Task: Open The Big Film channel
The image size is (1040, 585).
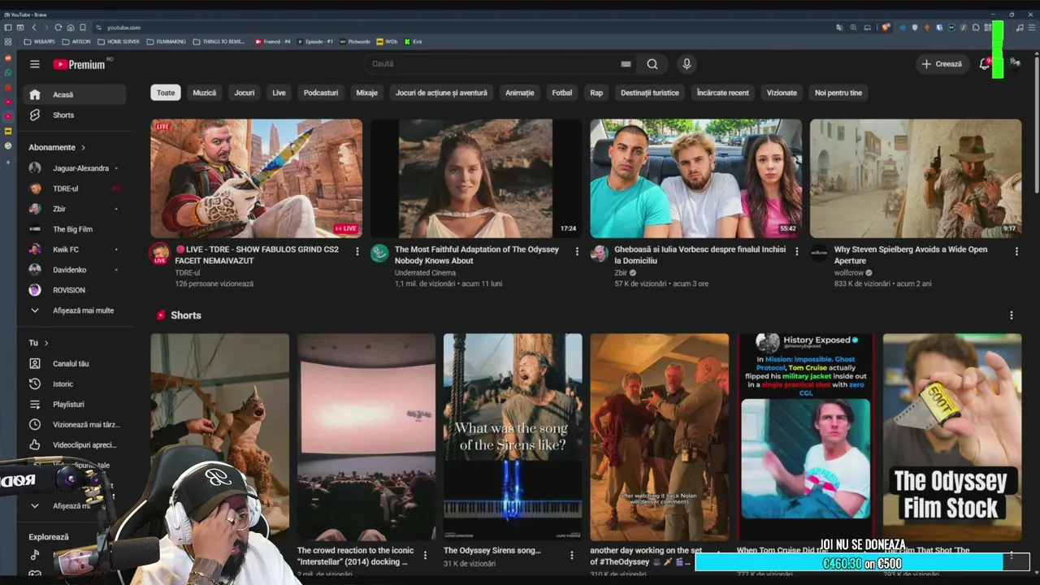Action: click(75, 229)
